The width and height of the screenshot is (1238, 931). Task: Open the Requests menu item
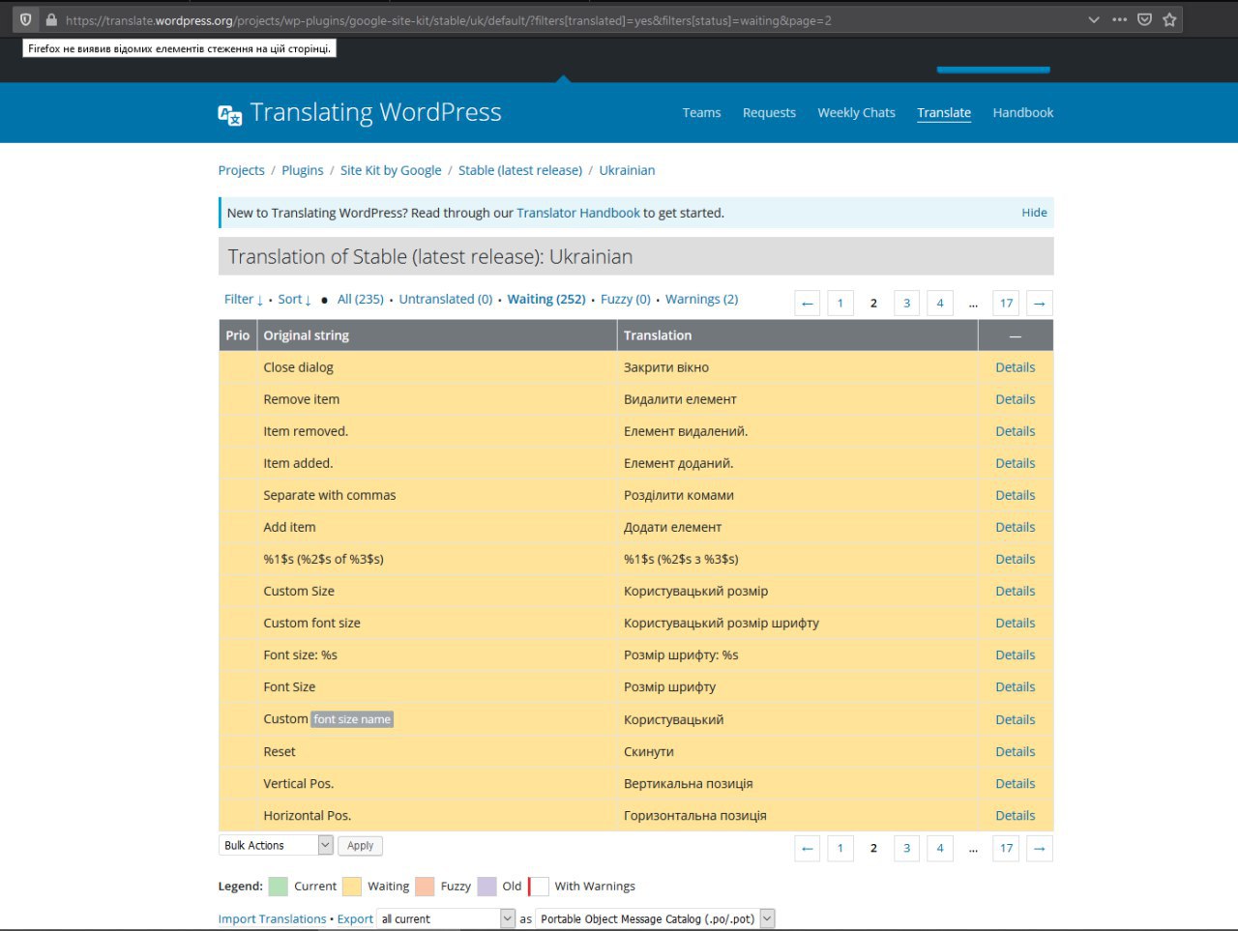[x=769, y=113]
